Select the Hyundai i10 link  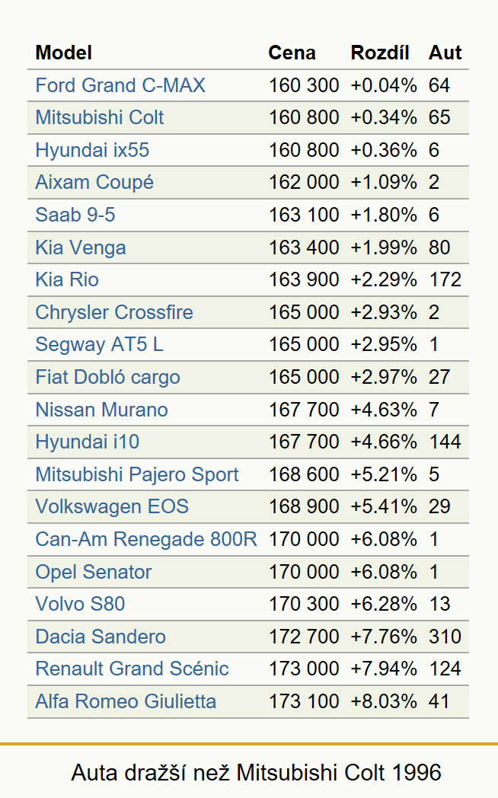click(88, 442)
